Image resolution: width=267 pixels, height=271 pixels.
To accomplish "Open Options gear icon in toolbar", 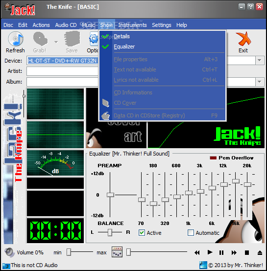I will 94,39.
